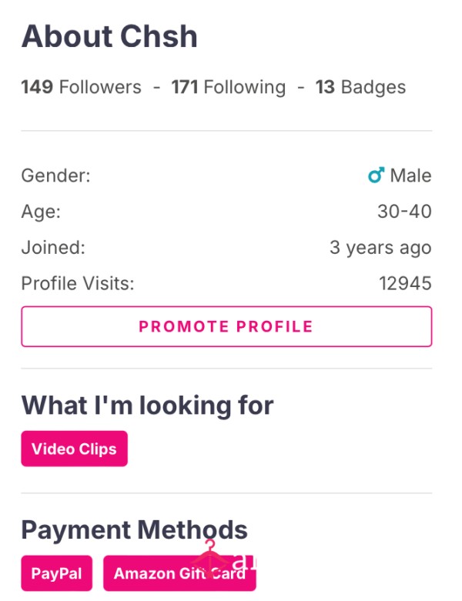Image resolution: width=462 pixels, height=601 pixels.
Task: Click the male gender symbol icon
Action: [x=376, y=175]
